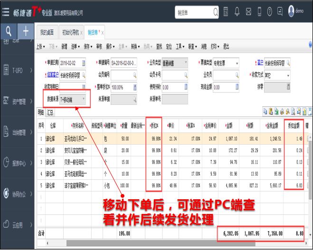Click the 云应用 sidebar icon
This screenshot has height=250, width=313.
pos(6,224)
